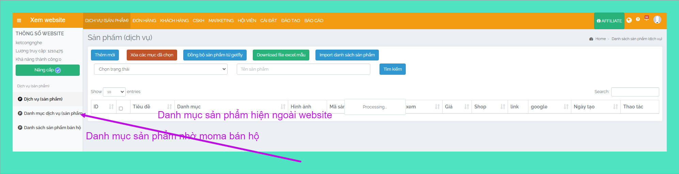Sort by Giá column arrows
Viewport: 679px width, 174px height.
(466, 107)
